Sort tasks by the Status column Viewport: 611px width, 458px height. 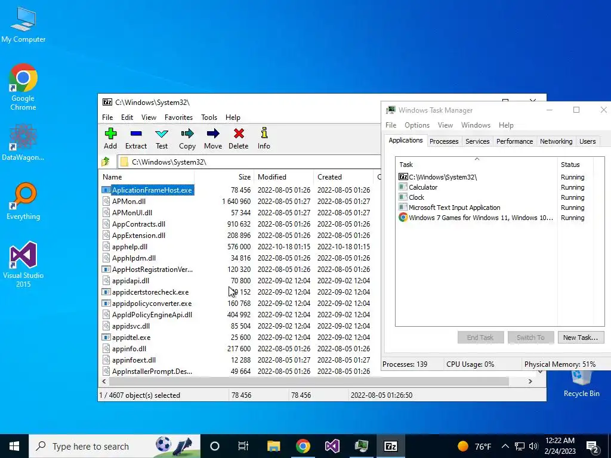[575, 165]
